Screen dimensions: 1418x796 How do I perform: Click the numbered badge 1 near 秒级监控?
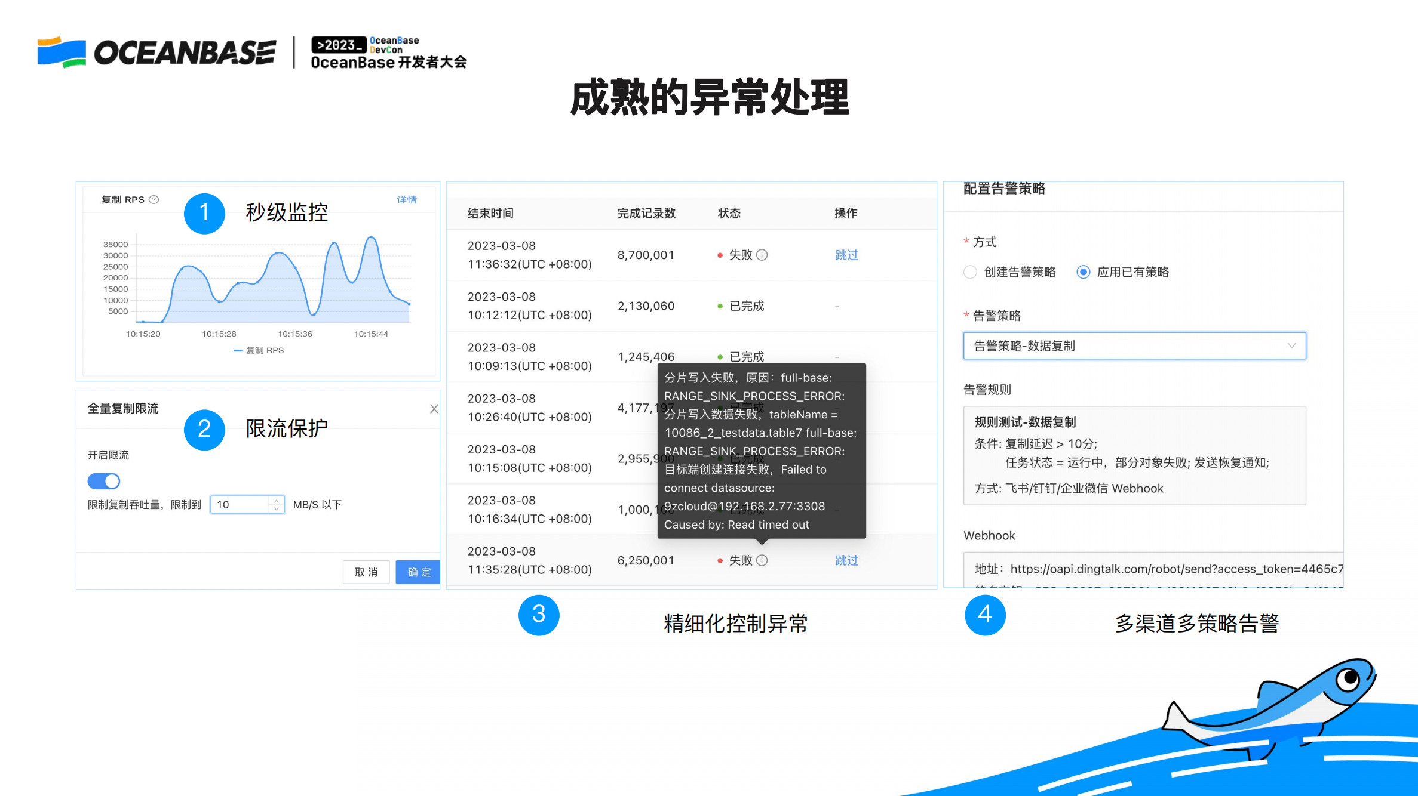click(204, 213)
